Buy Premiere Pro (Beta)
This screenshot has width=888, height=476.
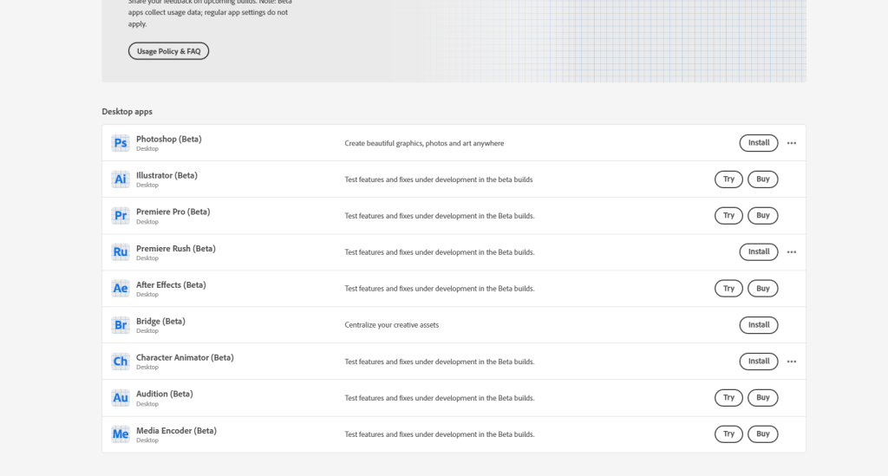tap(763, 216)
